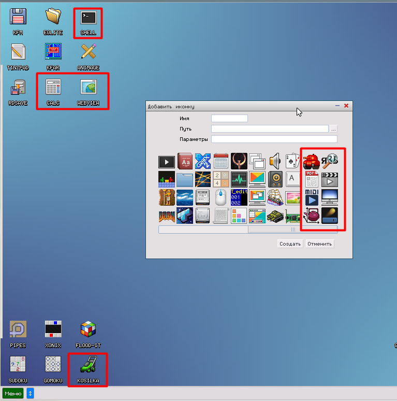Image resolution: width=397 pixels, height=401 pixels.
Task: Open the Меню start menu button
Action: (x=13, y=393)
